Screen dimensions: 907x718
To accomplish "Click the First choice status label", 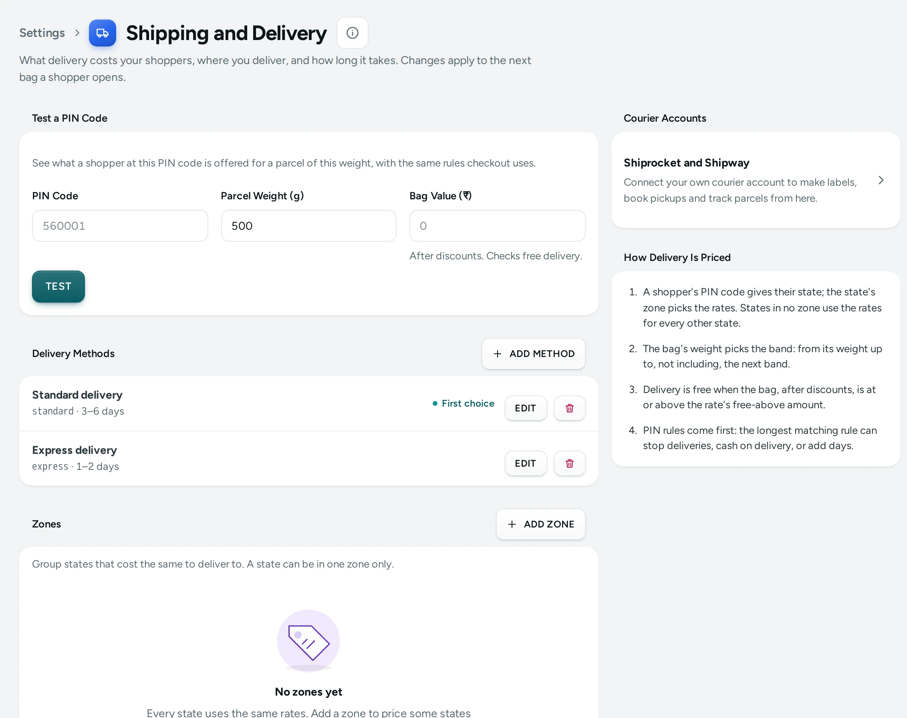I will point(463,403).
